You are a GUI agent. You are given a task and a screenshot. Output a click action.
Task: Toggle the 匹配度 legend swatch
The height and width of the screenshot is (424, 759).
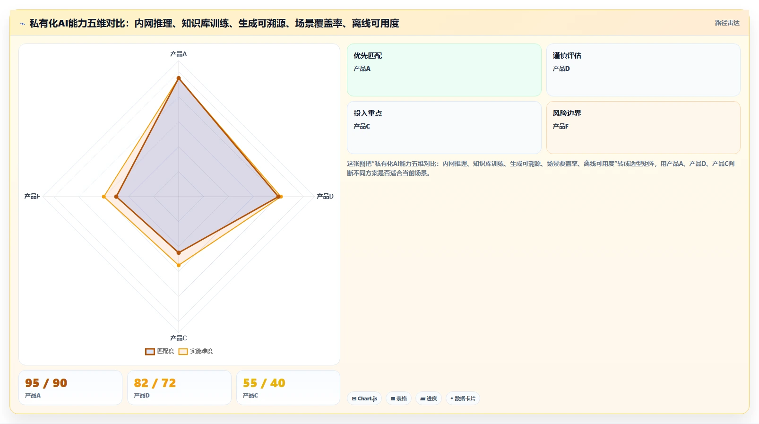click(150, 351)
